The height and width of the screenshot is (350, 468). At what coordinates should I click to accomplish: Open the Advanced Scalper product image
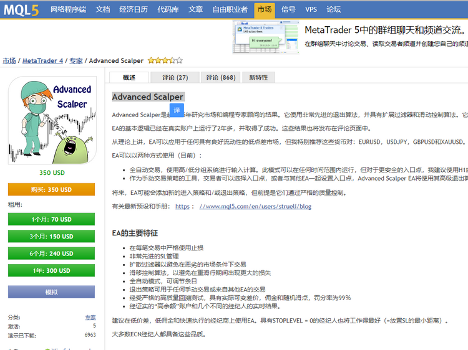[52, 120]
